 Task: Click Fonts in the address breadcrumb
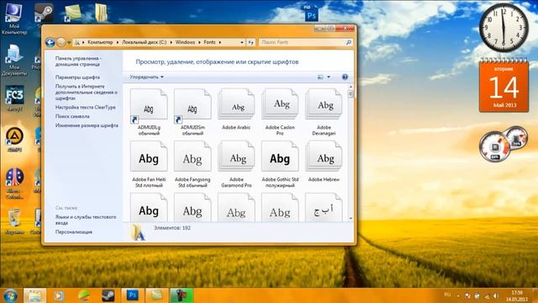tap(209, 42)
